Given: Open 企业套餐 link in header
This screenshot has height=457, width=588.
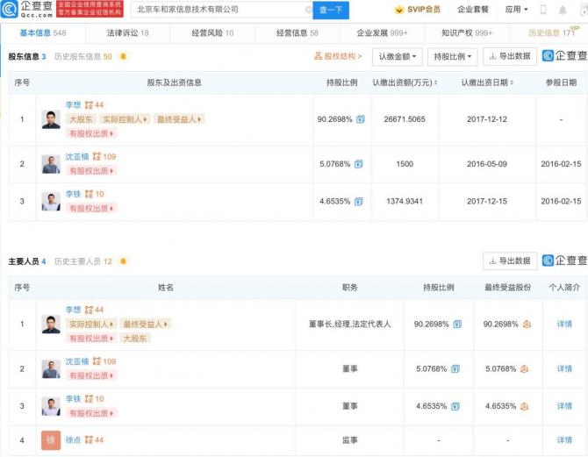Looking at the screenshot, I should [473, 10].
